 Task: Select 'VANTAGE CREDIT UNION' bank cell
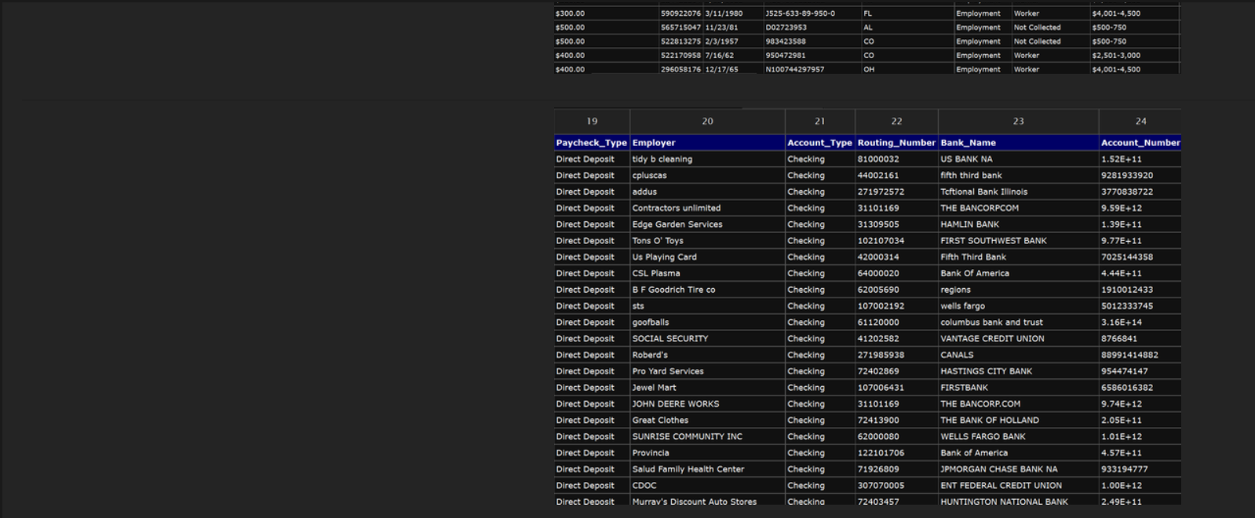tap(992, 339)
